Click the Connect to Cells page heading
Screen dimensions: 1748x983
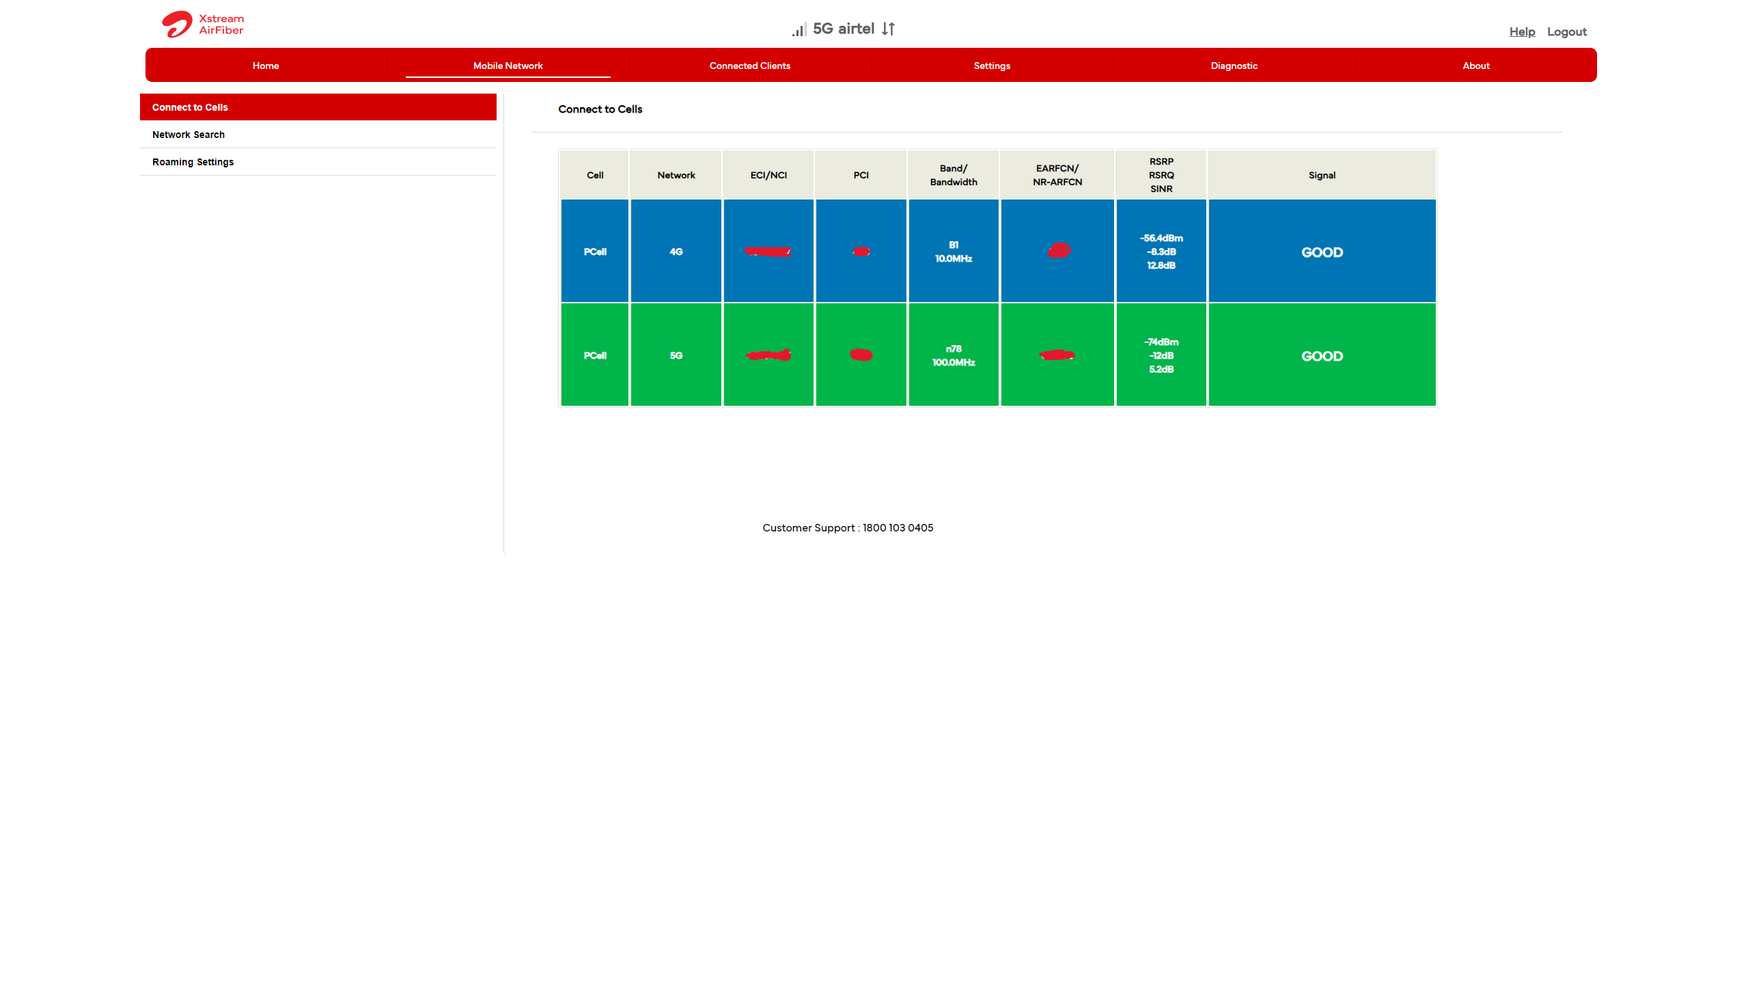600,109
